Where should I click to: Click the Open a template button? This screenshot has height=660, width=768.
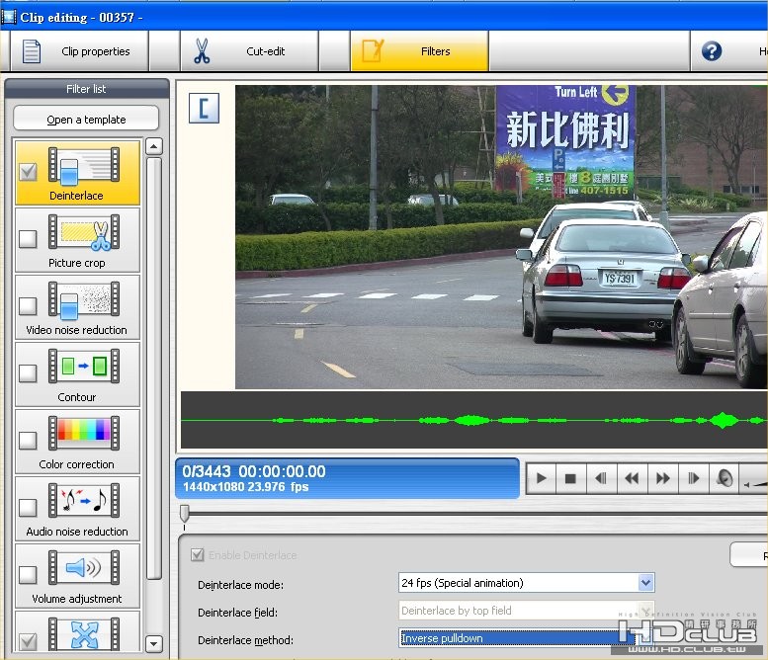pyautogui.click(x=86, y=119)
